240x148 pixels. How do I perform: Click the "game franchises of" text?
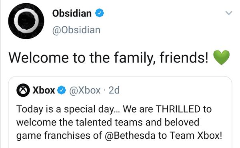pyautogui.click(x=60, y=136)
